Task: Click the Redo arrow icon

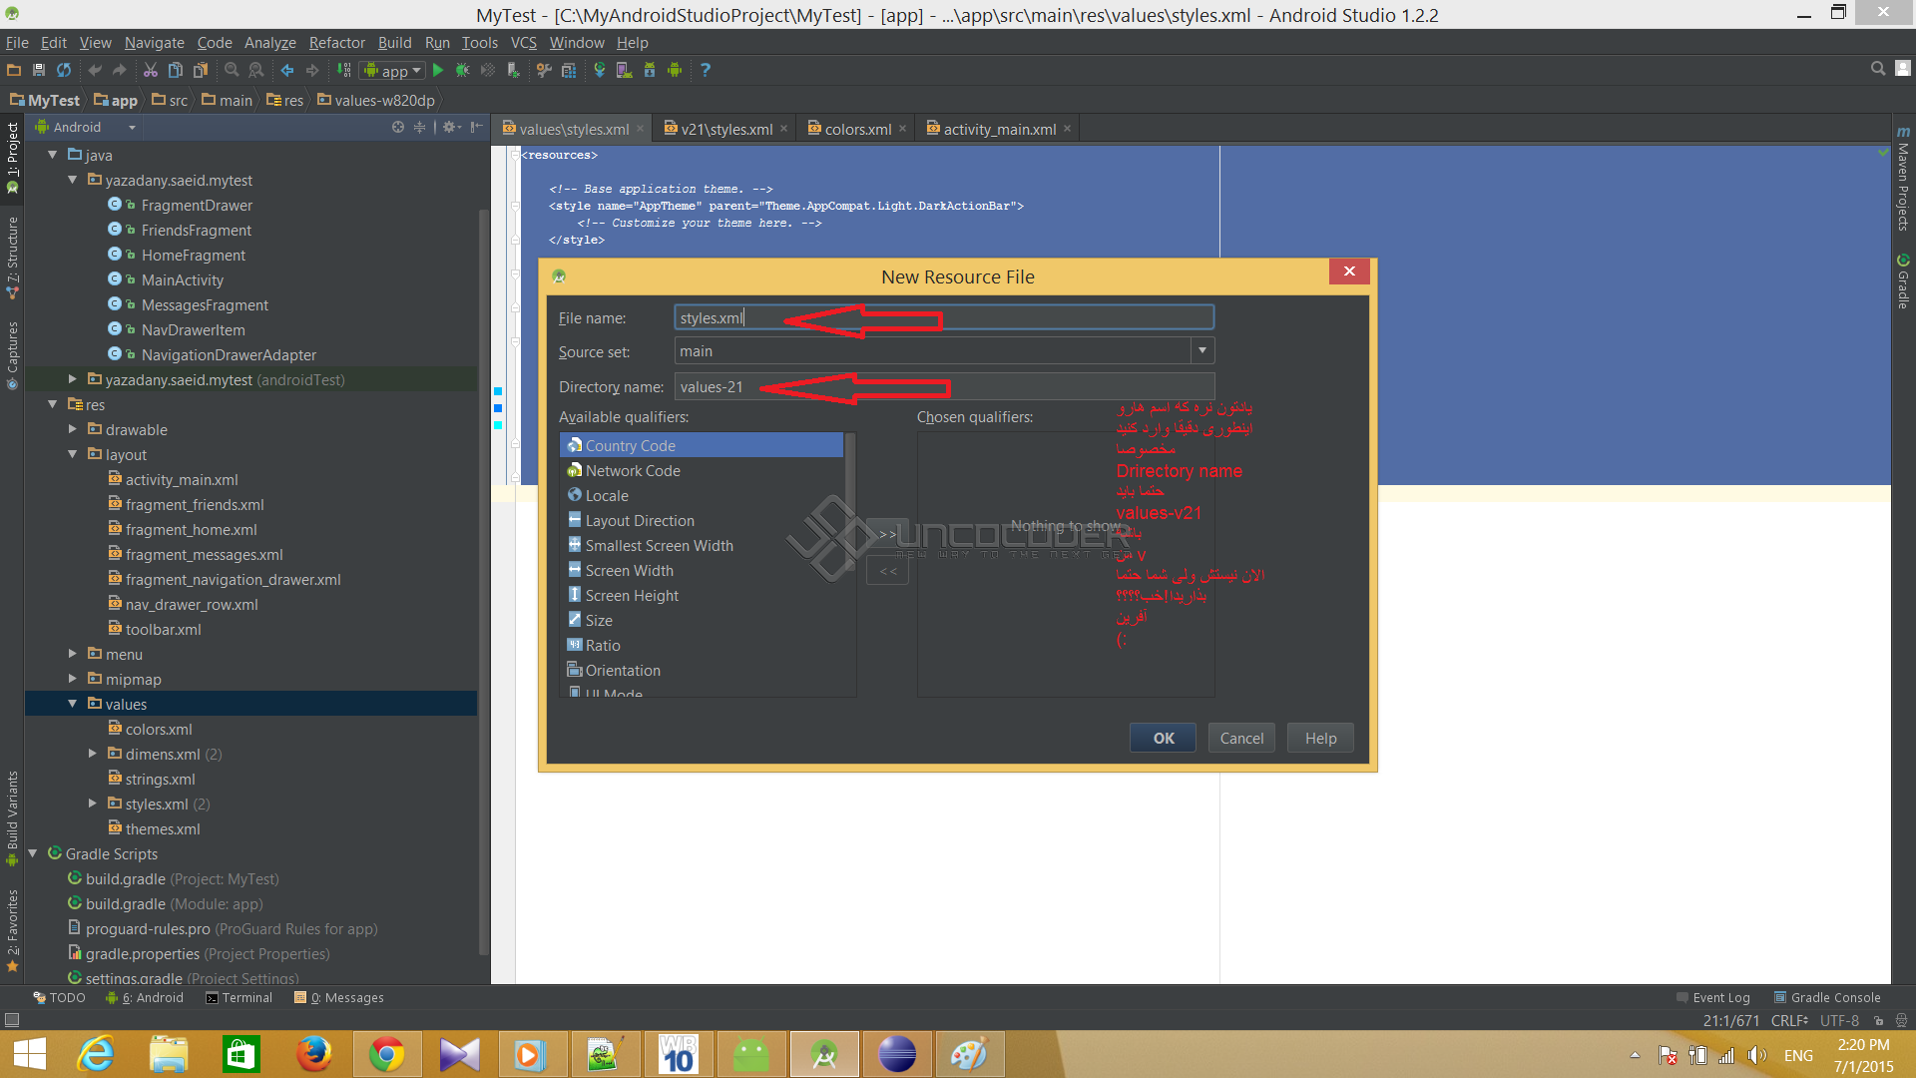Action: tap(120, 70)
